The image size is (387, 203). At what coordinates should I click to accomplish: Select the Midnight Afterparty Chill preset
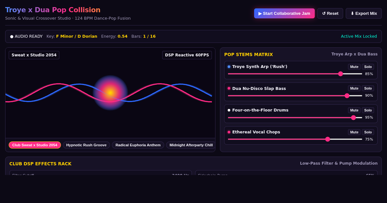(x=191, y=145)
